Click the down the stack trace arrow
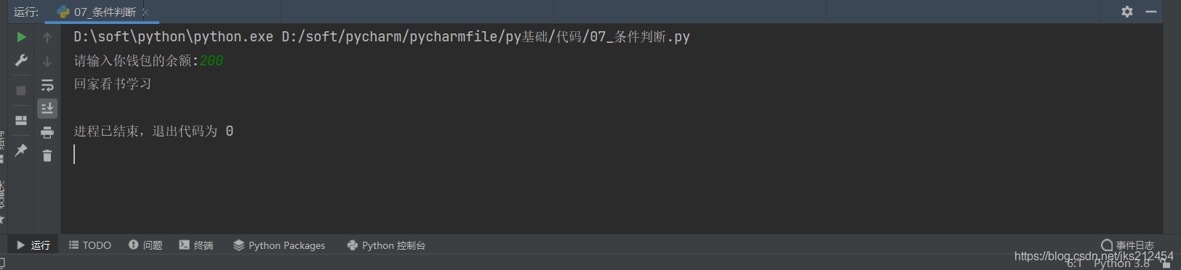The width and height of the screenshot is (1181, 270). (47, 61)
